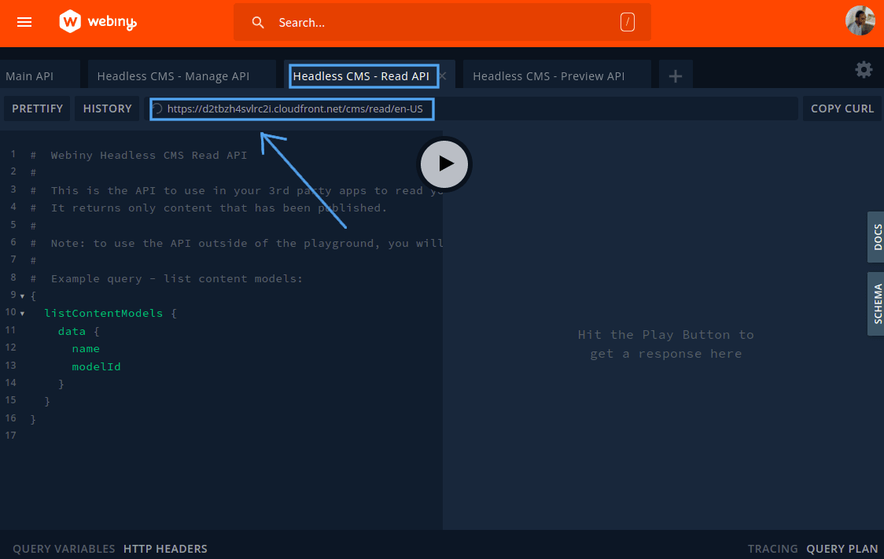
Task: Click the refresh spinner icon in the endpoint field
Action: click(x=159, y=108)
